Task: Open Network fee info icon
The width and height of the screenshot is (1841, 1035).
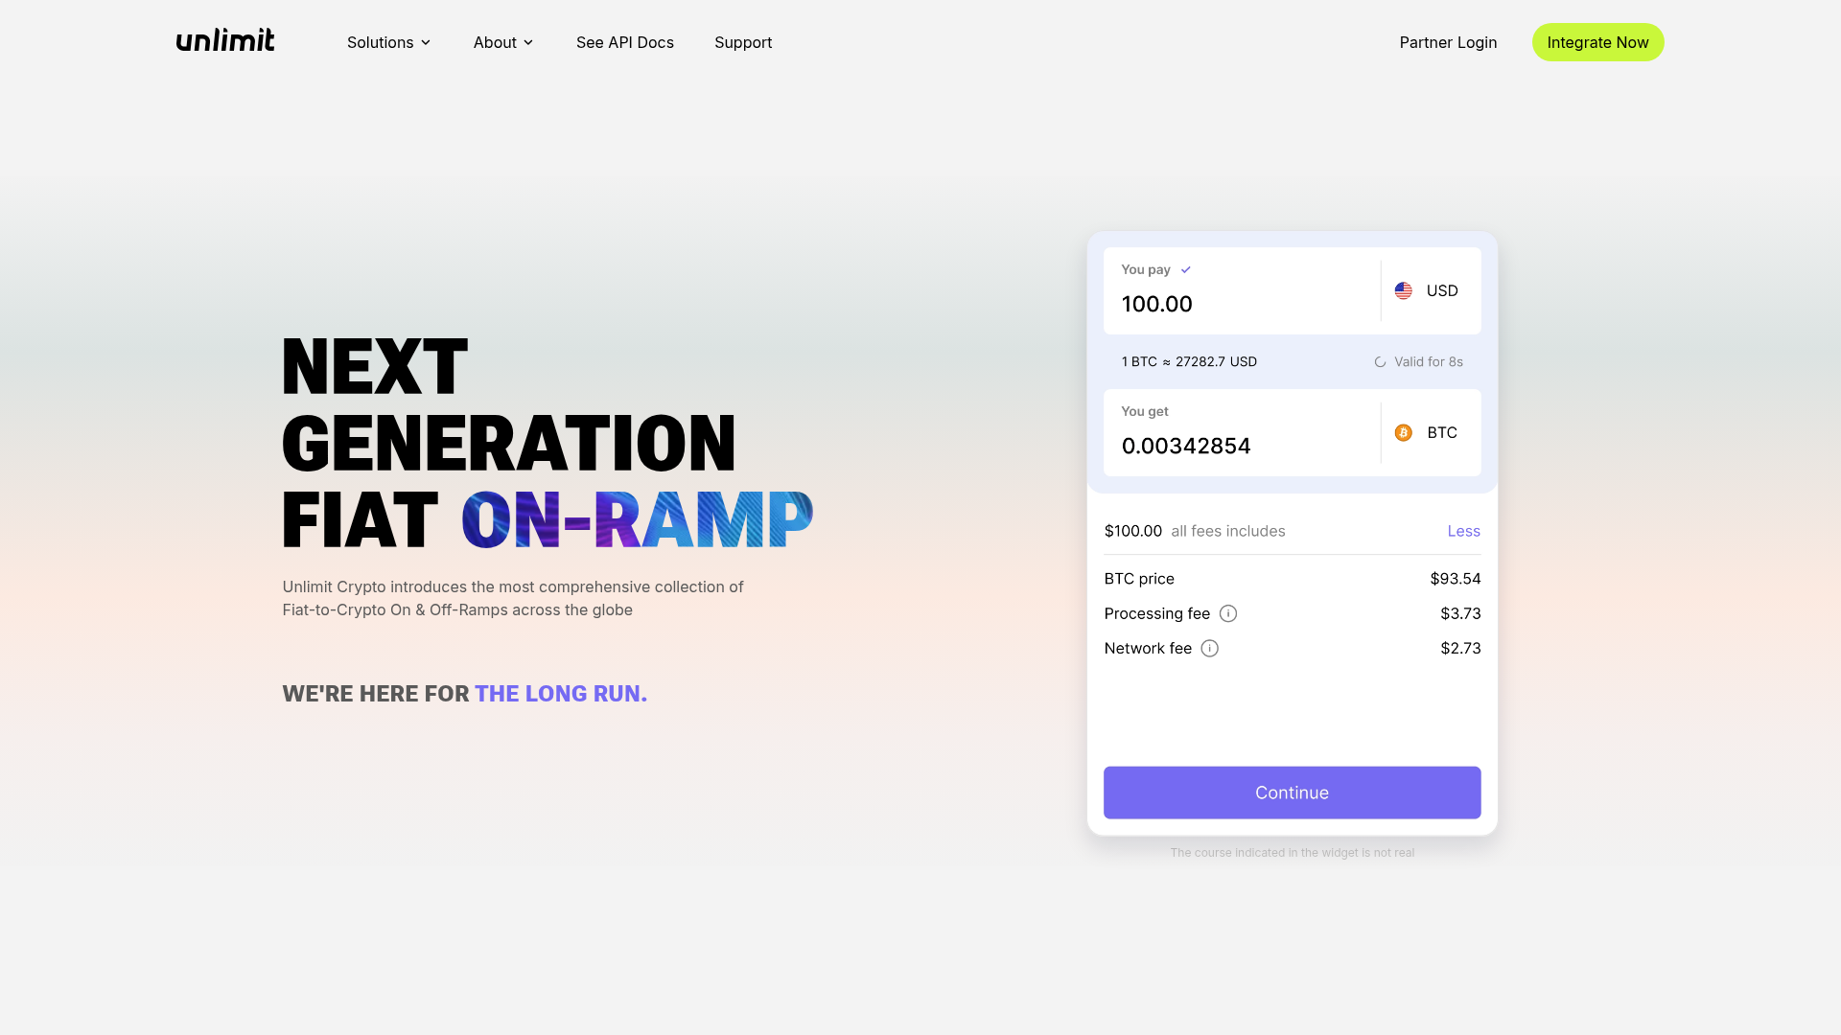Action: point(1209,648)
